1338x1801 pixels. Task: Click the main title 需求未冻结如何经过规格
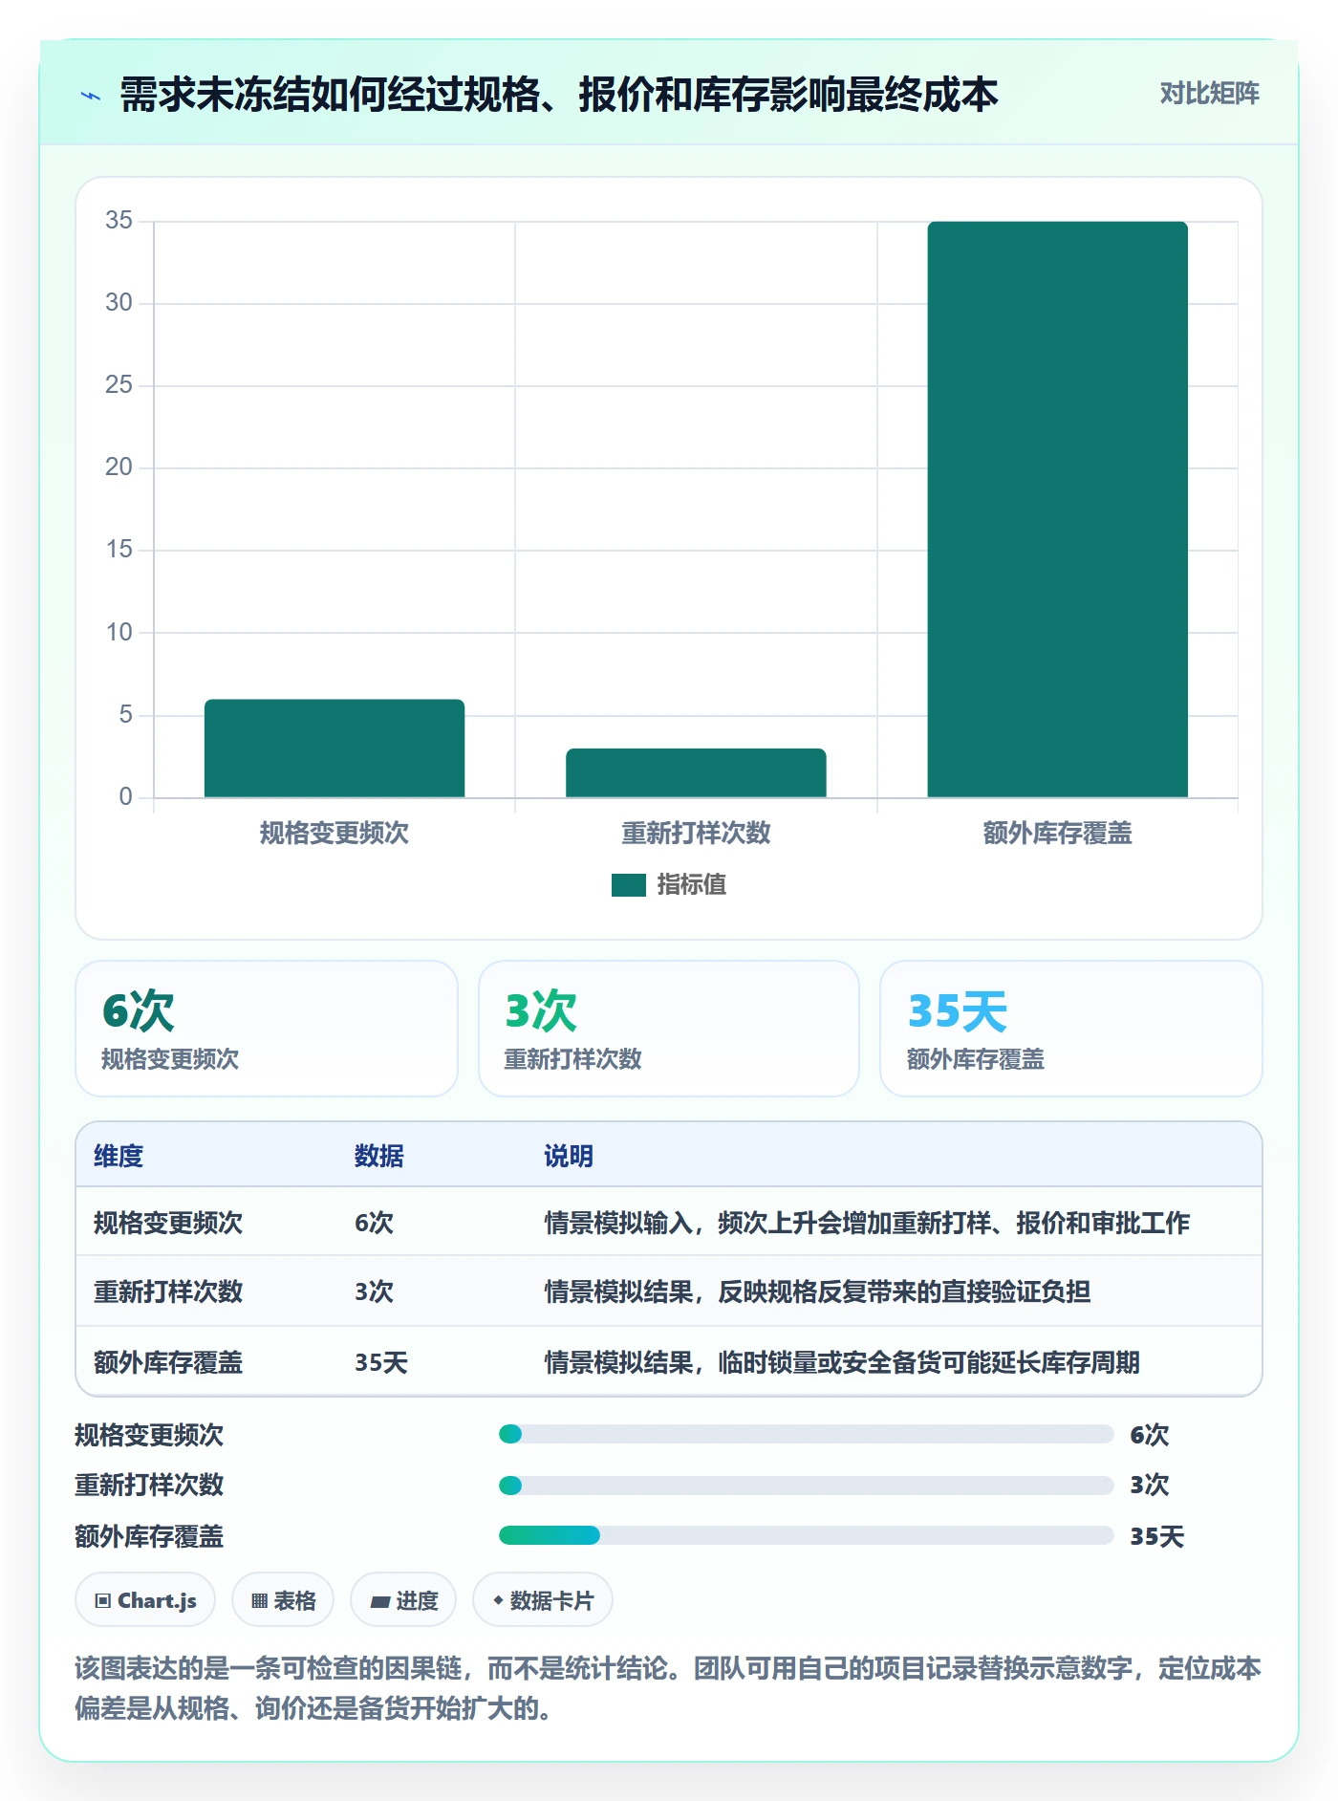[x=559, y=95]
